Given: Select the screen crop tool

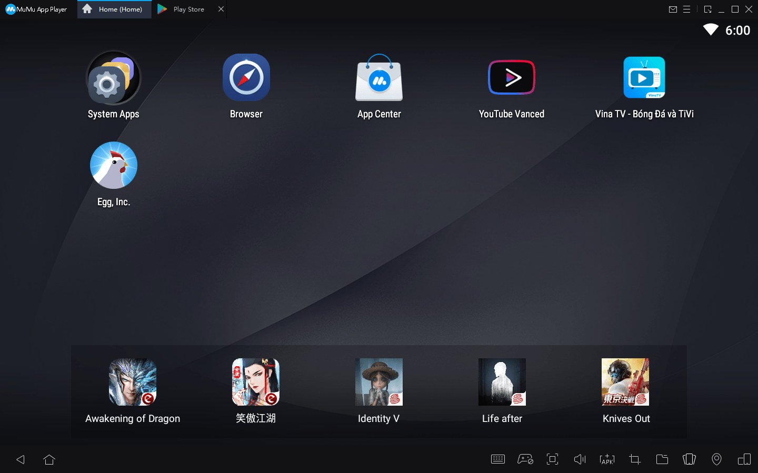Looking at the screenshot, I should [634, 459].
